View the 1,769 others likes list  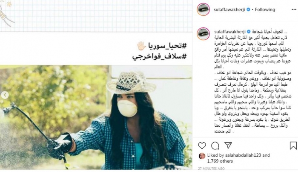tap(220, 161)
